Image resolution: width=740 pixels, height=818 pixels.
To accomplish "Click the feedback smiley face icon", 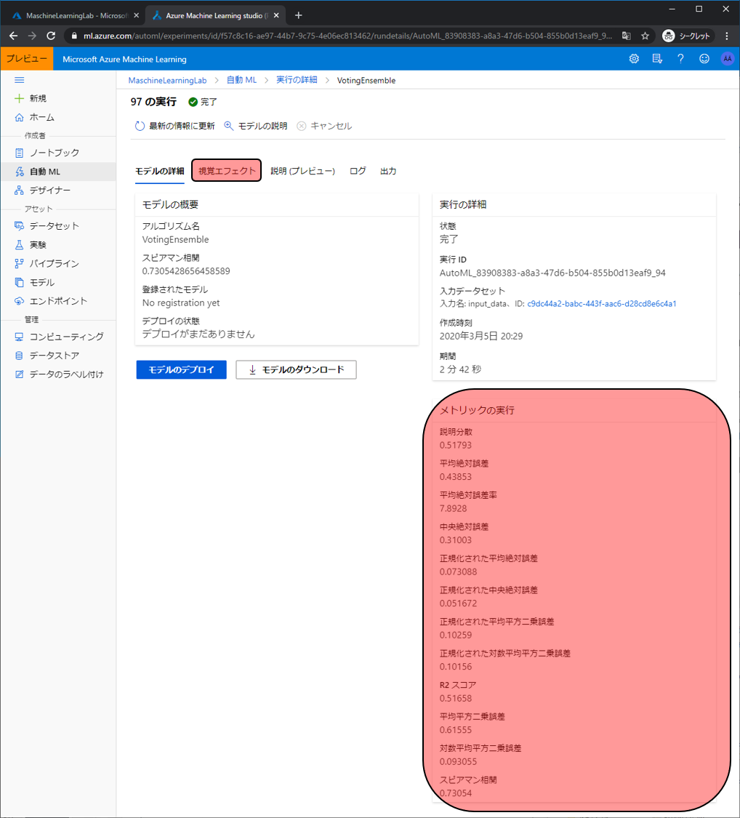I will (704, 59).
